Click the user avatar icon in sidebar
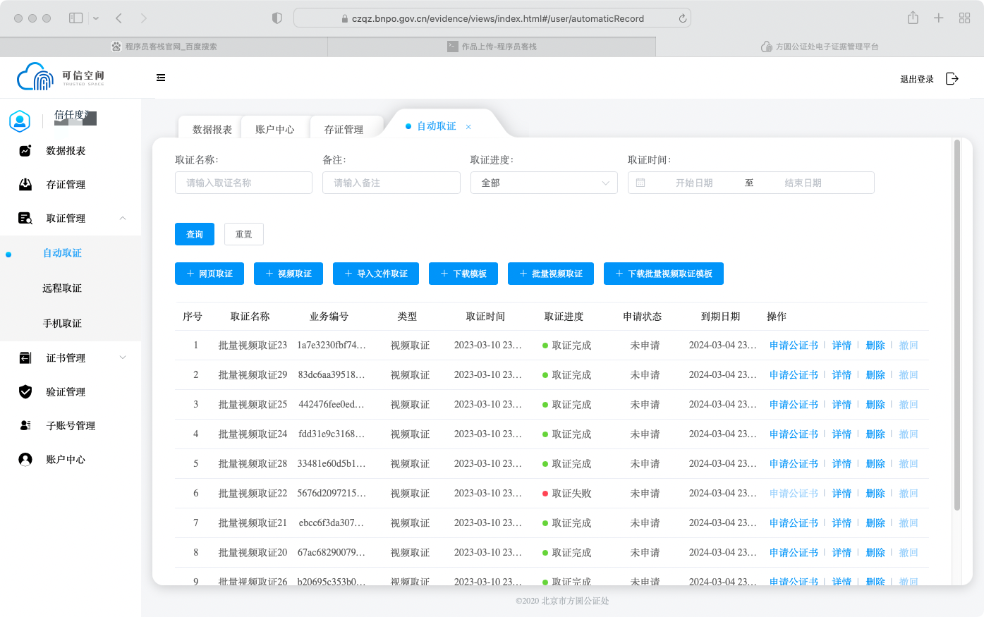Viewport: 984px width, 617px height. [x=20, y=121]
